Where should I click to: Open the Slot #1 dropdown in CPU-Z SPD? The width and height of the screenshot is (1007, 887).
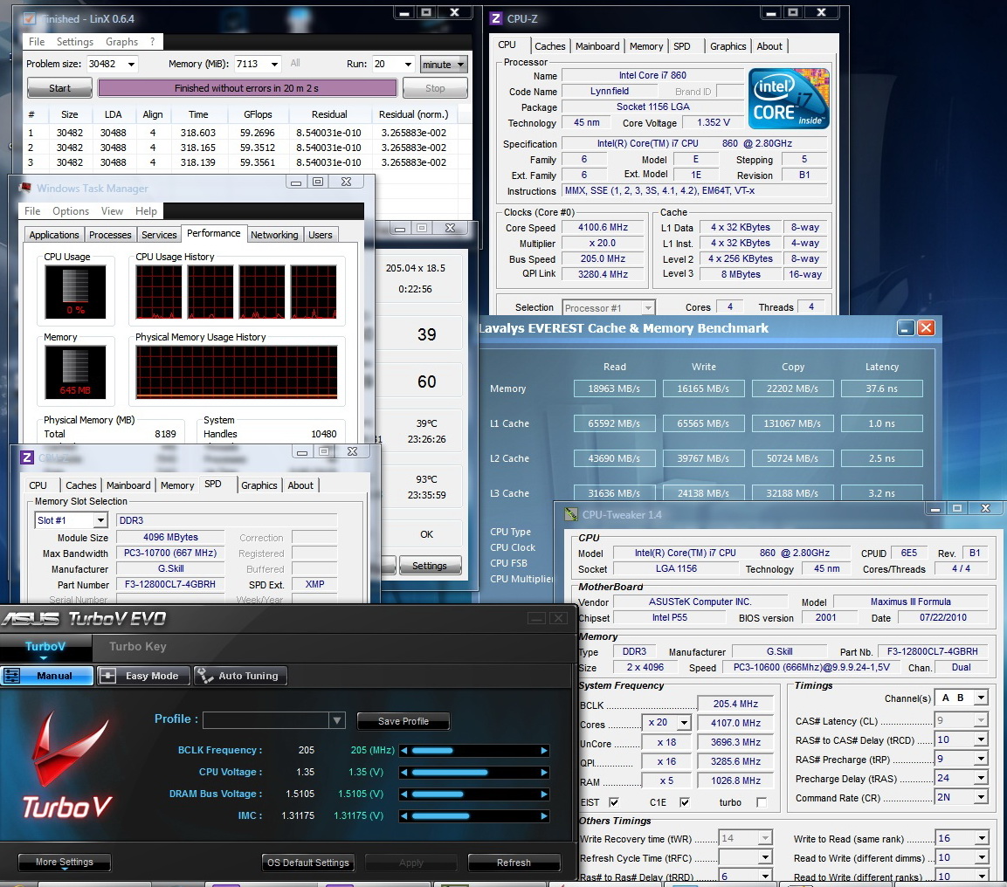point(100,520)
